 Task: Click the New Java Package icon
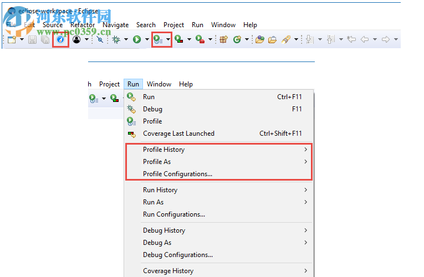click(x=223, y=40)
